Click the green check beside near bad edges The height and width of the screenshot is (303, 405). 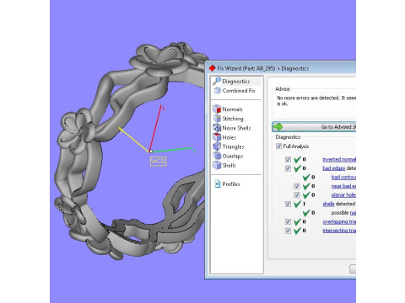point(306,186)
